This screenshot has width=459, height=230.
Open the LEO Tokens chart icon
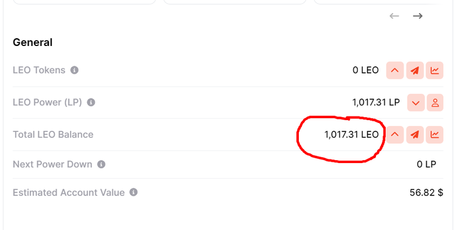click(434, 70)
